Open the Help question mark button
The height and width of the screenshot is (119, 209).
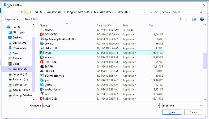[x=202, y=19]
